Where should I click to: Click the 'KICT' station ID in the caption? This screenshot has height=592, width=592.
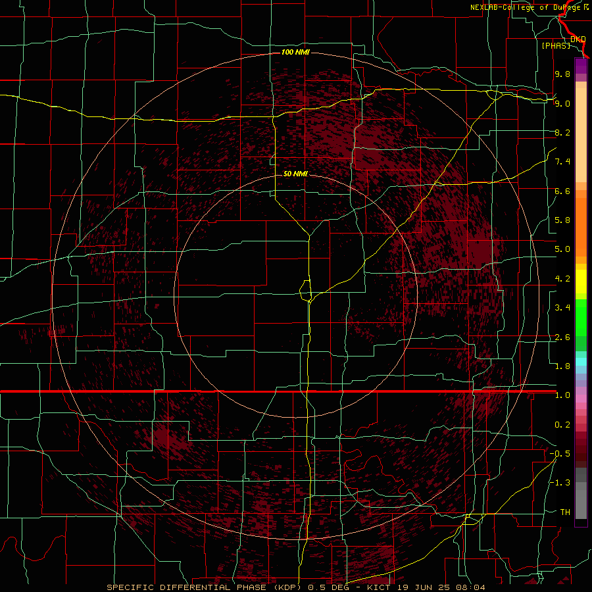pyautogui.click(x=379, y=587)
